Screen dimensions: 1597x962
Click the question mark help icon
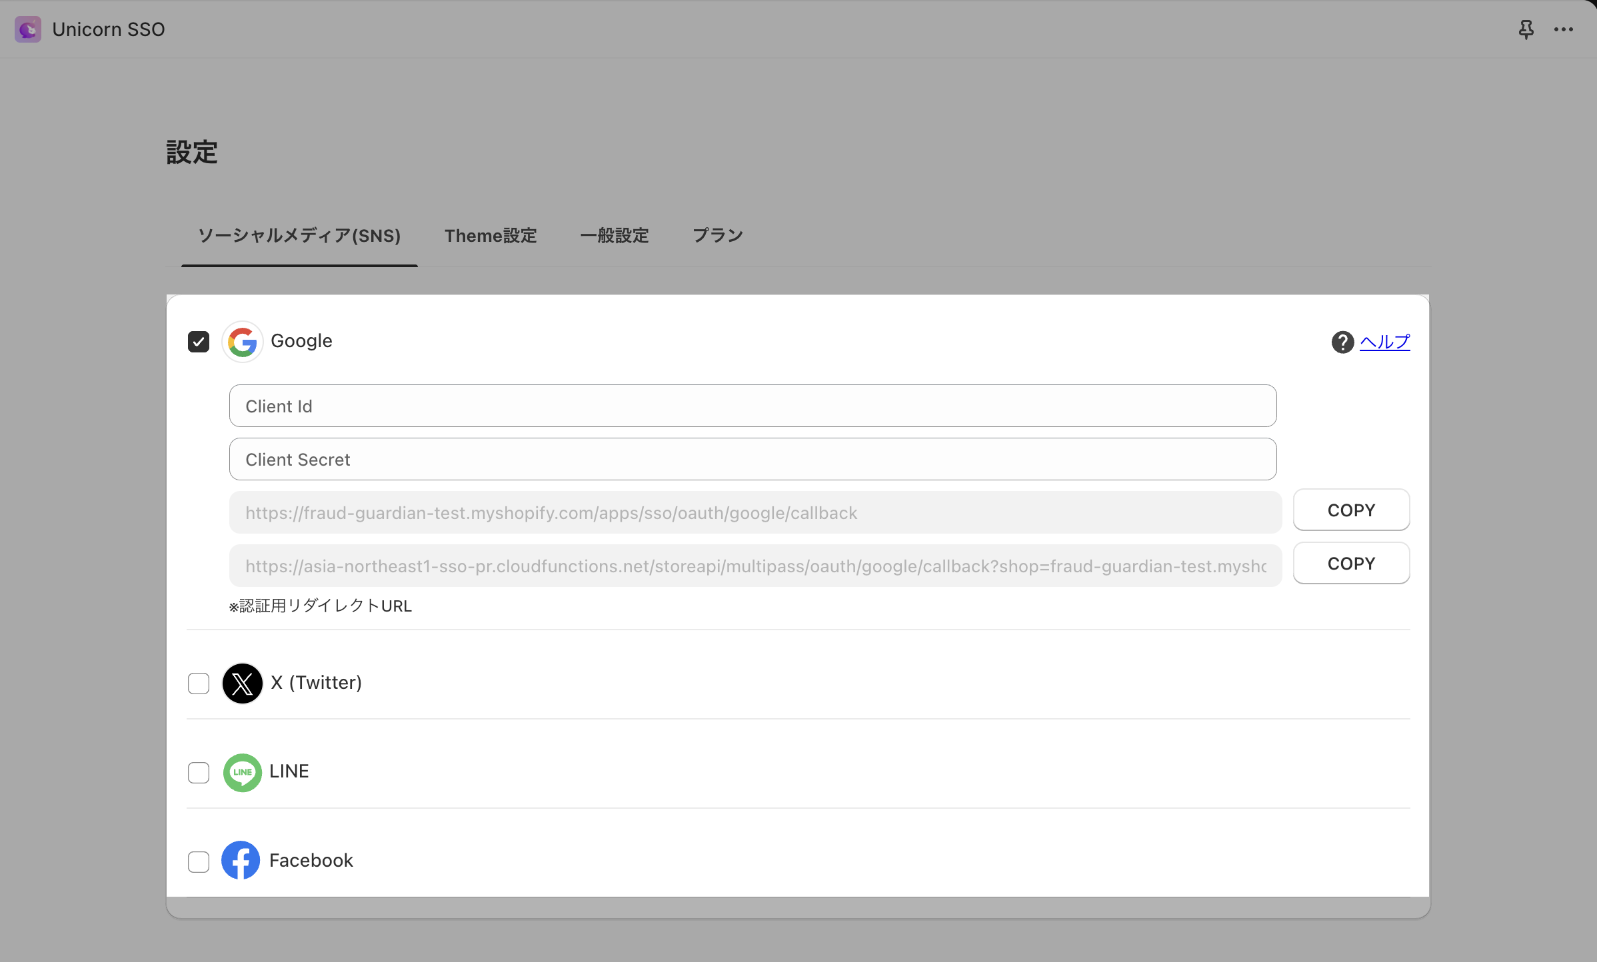pos(1342,342)
